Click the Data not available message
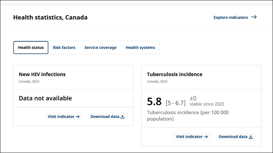Viewport: 273px width, 153px height. click(x=45, y=98)
